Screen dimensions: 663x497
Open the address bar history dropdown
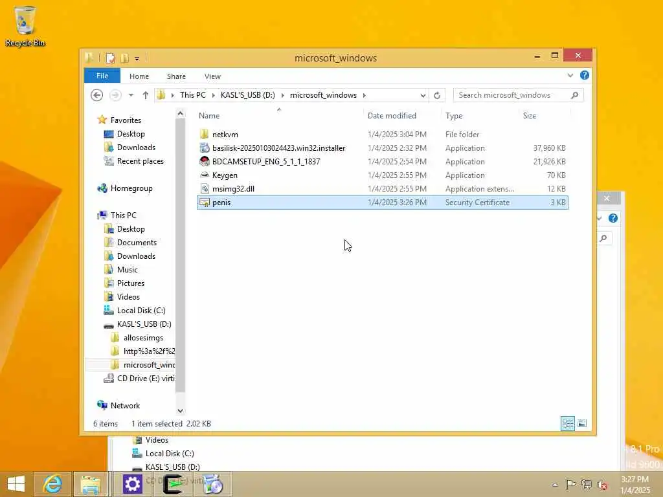tap(423, 95)
